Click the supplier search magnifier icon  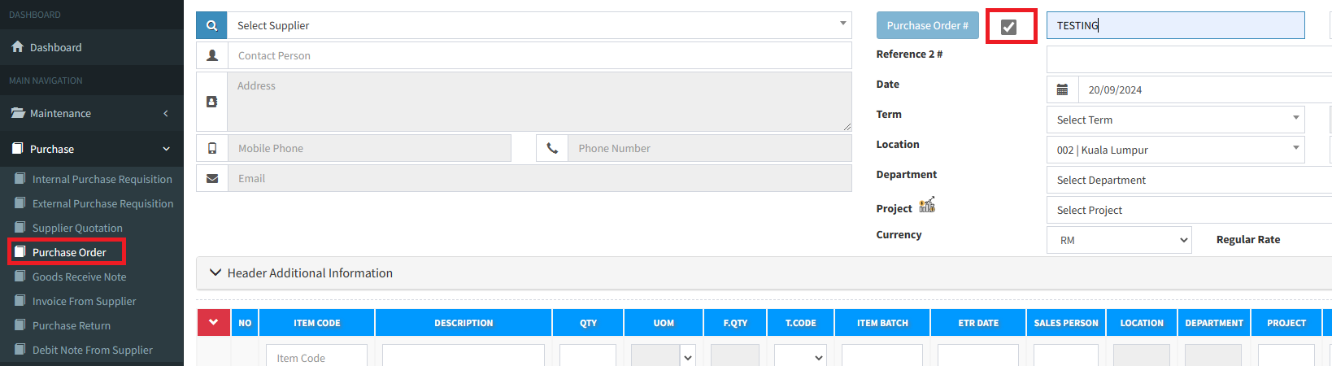211,25
